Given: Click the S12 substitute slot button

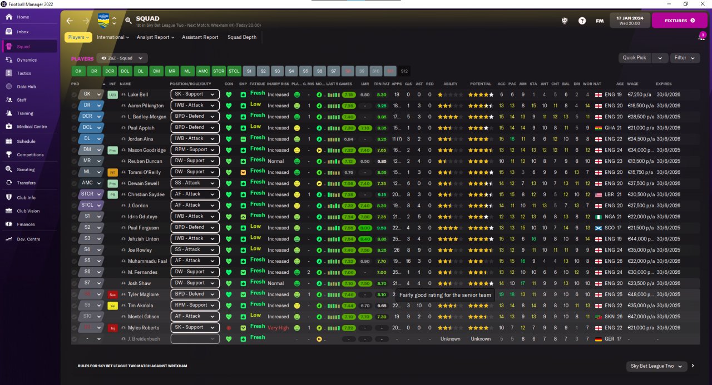Looking at the screenshot, I should (x=404, y=71).
